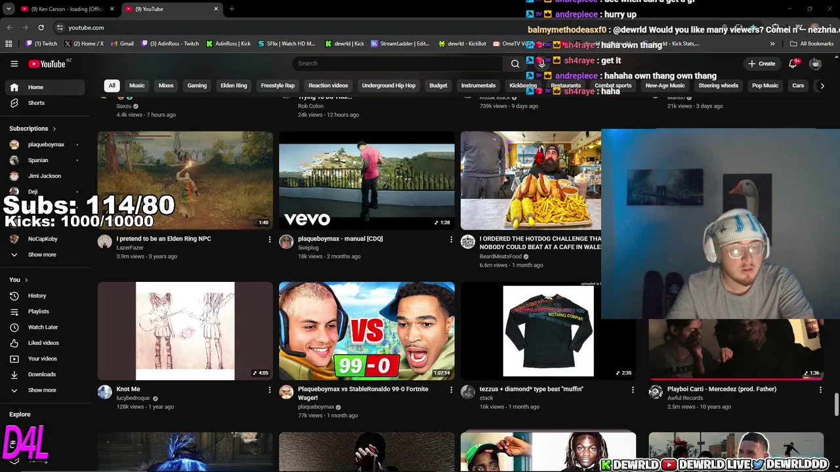Open the All Bookmarks folder
The height and width of the screenshot is (472, 840).
[812, 44]
